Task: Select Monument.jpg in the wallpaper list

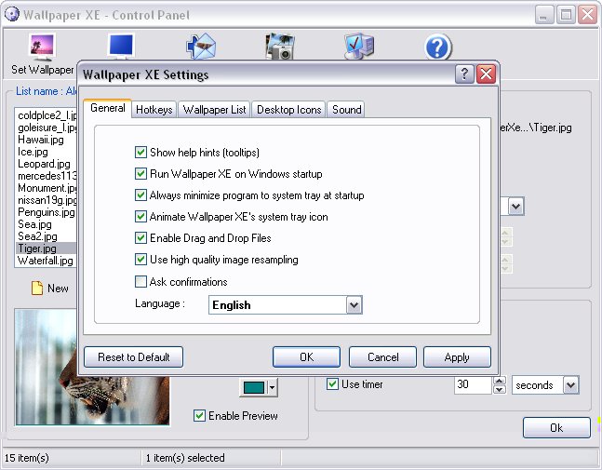Action: (47, 188)
